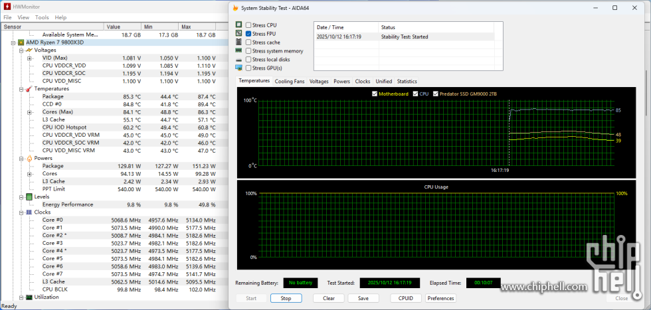
Task: Uncheck the Motherboard graph legend checkbox
Action: (375, 94)
